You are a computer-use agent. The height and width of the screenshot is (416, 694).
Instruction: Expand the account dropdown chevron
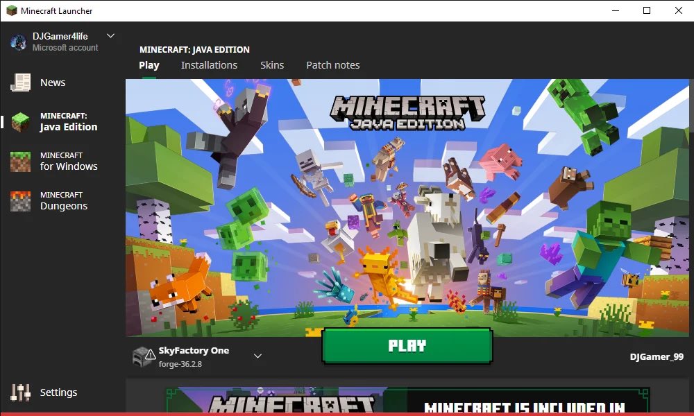pos(110,36)
